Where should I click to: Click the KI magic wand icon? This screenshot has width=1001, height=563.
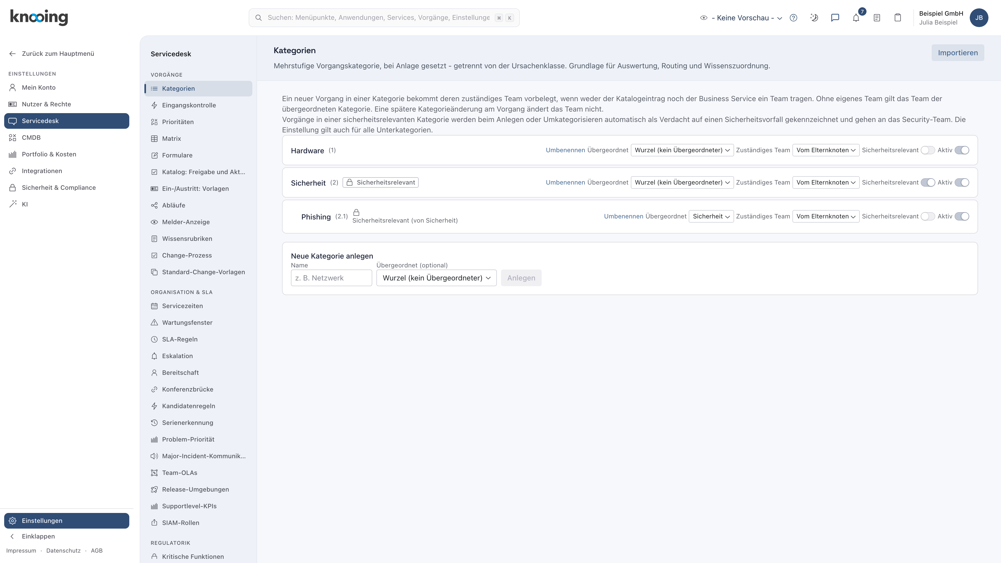click(x=13, y=204)
